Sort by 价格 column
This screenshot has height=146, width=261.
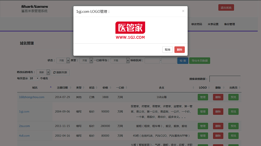click(x=105, y=87)
